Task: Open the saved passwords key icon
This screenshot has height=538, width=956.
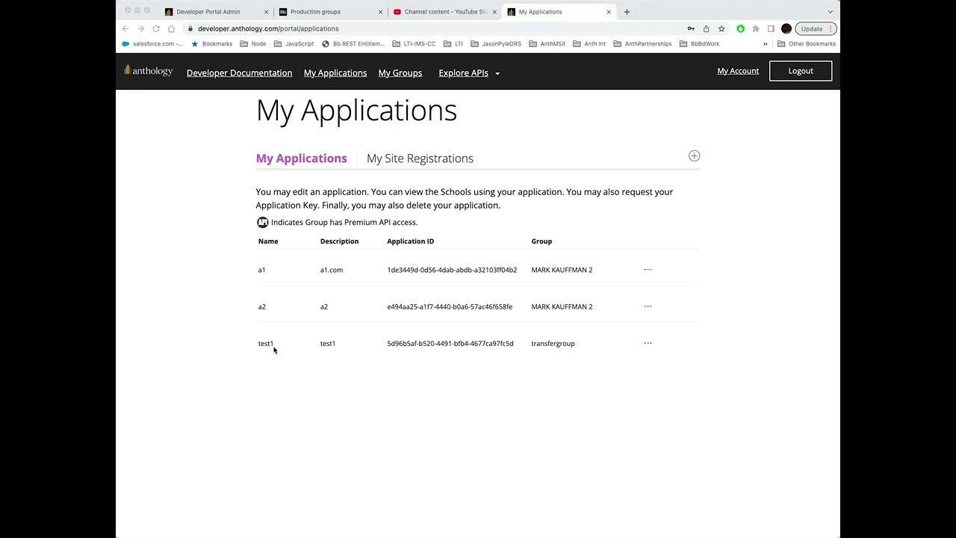Action: (x=691, y=28)
